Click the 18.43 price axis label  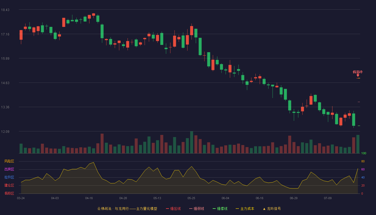click(5, 10)
